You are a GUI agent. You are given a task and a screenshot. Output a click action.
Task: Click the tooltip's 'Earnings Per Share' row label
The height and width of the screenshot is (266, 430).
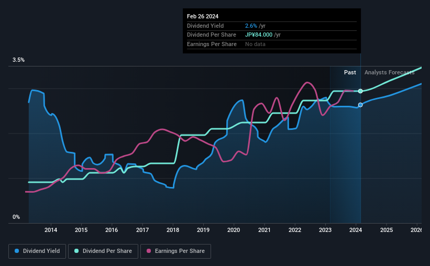[212, 44]
